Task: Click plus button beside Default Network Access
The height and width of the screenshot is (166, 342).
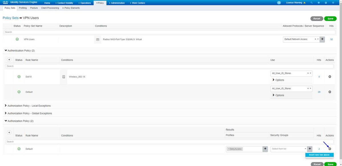Action: pyautogui.click(x=322, y=39)
